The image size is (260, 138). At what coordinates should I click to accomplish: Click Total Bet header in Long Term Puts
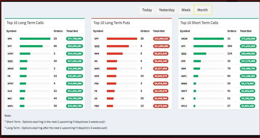coord(159,31)
